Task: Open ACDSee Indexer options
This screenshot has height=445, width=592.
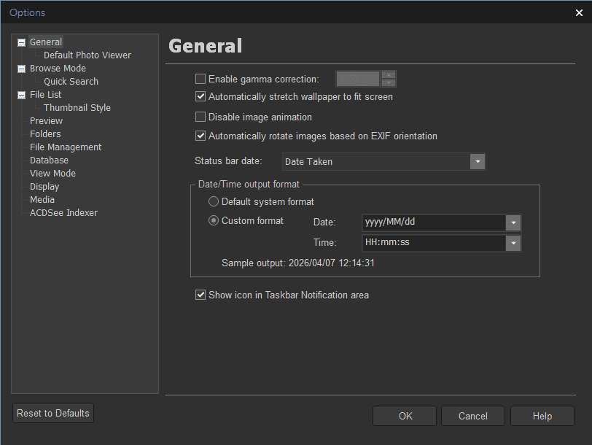Action: [x=63, y=213]
